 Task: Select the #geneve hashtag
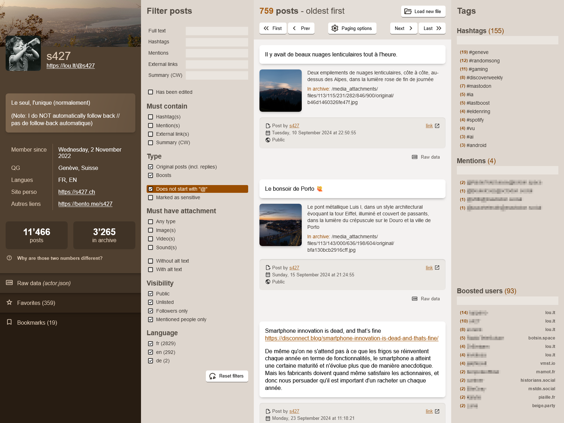pyautogui.click(x=478, y=52)
